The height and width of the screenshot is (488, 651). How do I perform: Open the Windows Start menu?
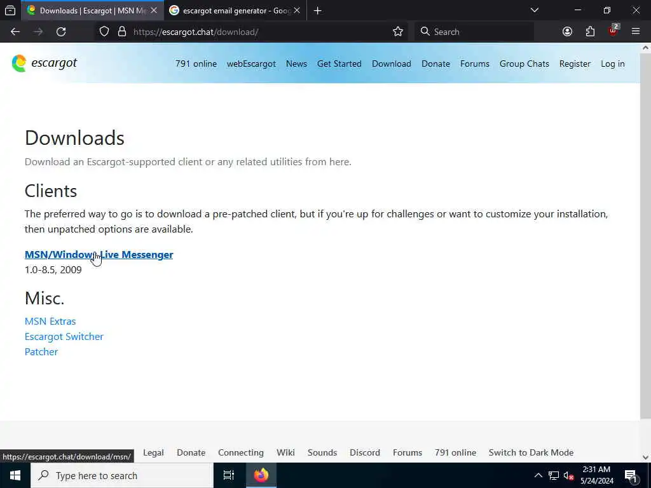[x=15, y=475]
